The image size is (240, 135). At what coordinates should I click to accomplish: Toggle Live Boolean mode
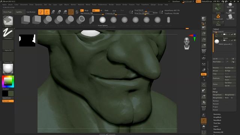click(31, 12)
